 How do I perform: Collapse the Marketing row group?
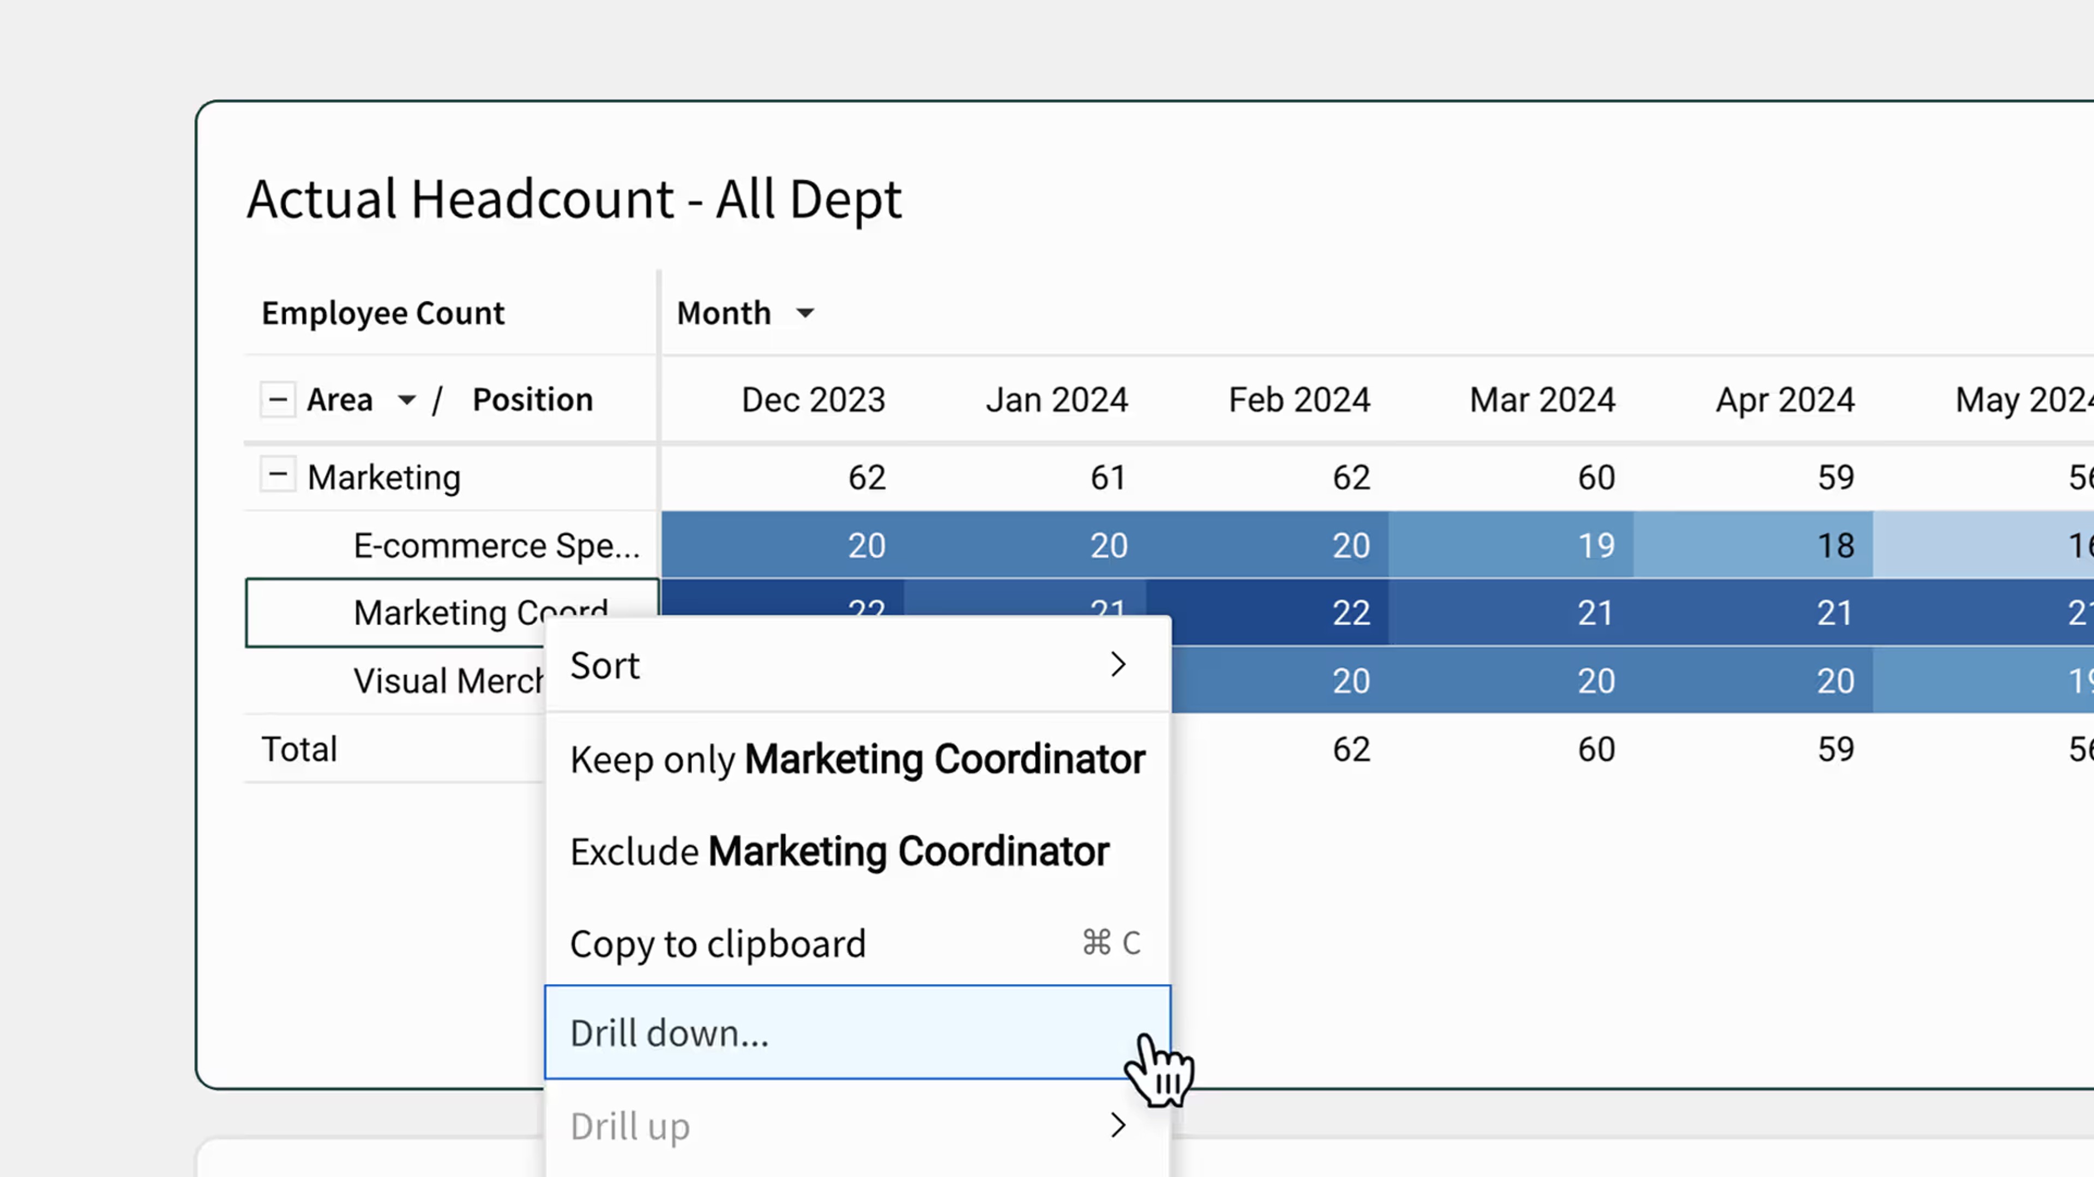(277, 475)
